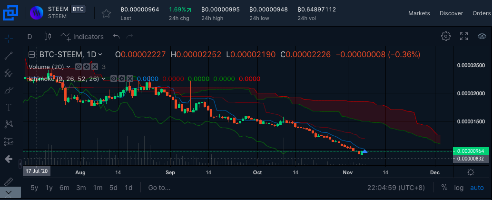Hide the Volume indicator with eye icon
Viewport: 492px width, 200px height.
[78, 67]
